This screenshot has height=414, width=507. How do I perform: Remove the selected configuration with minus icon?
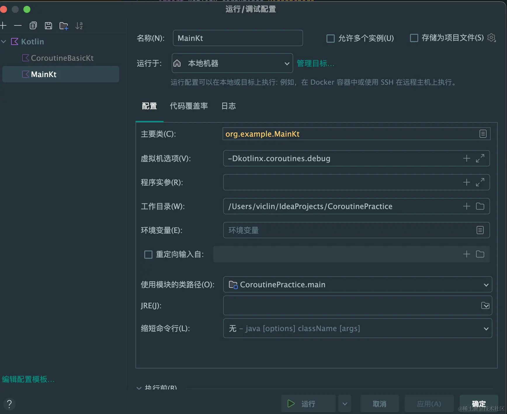click(18, 26)
